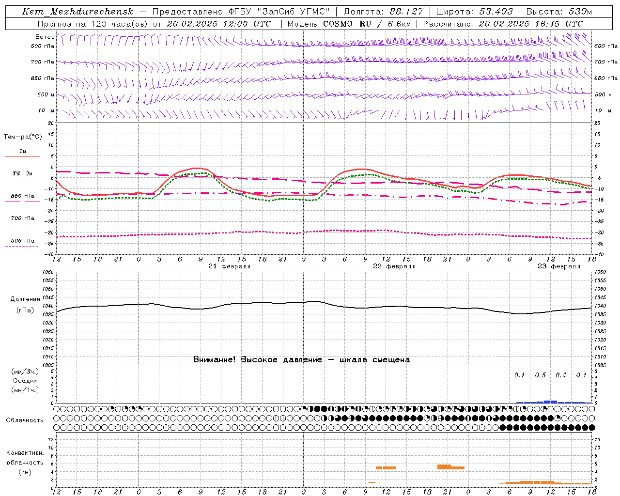620x496 pixels.
Task: Click the date label "21 февраля"
Action: pyautogui.click(x=230, y=266)
